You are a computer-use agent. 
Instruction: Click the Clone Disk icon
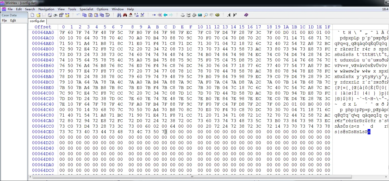click(x=188, y=15)
